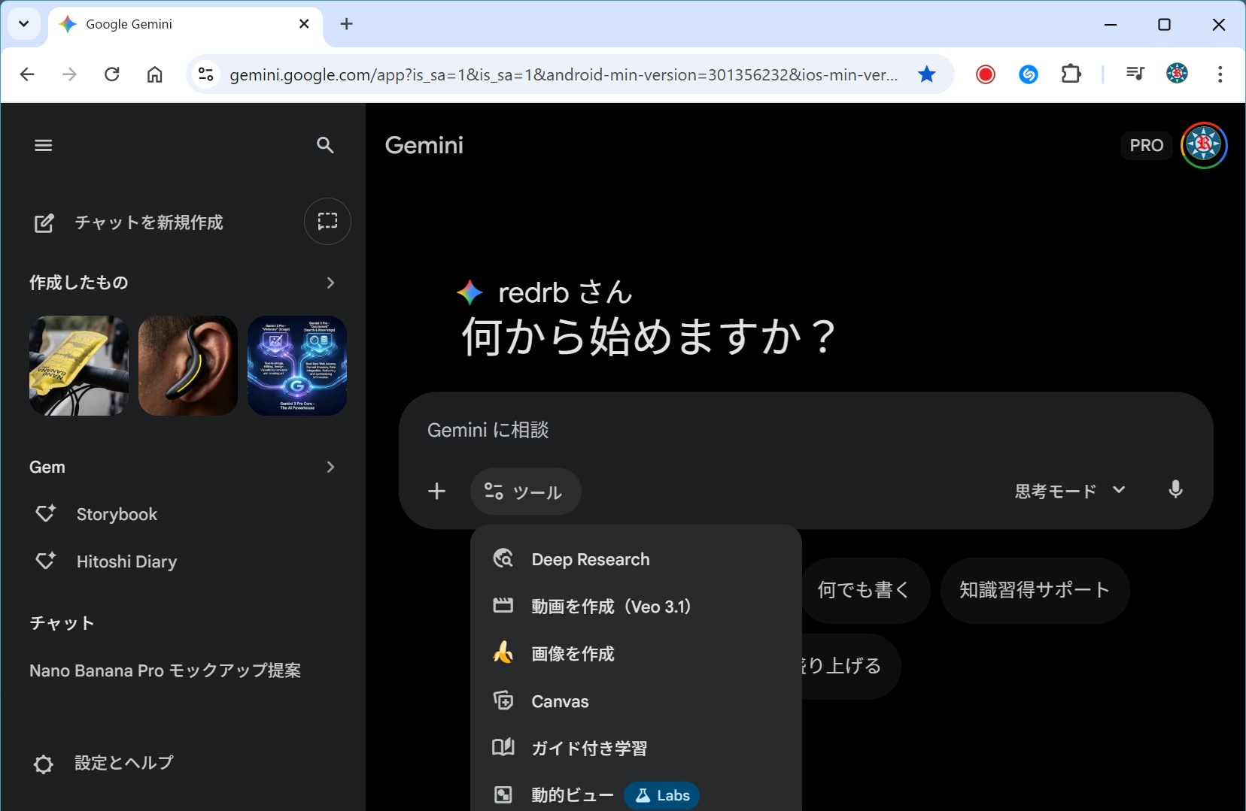Click the 知識習得サポート suggestion chip
Screen dimensions: 1246x811
pos(1034,590)
